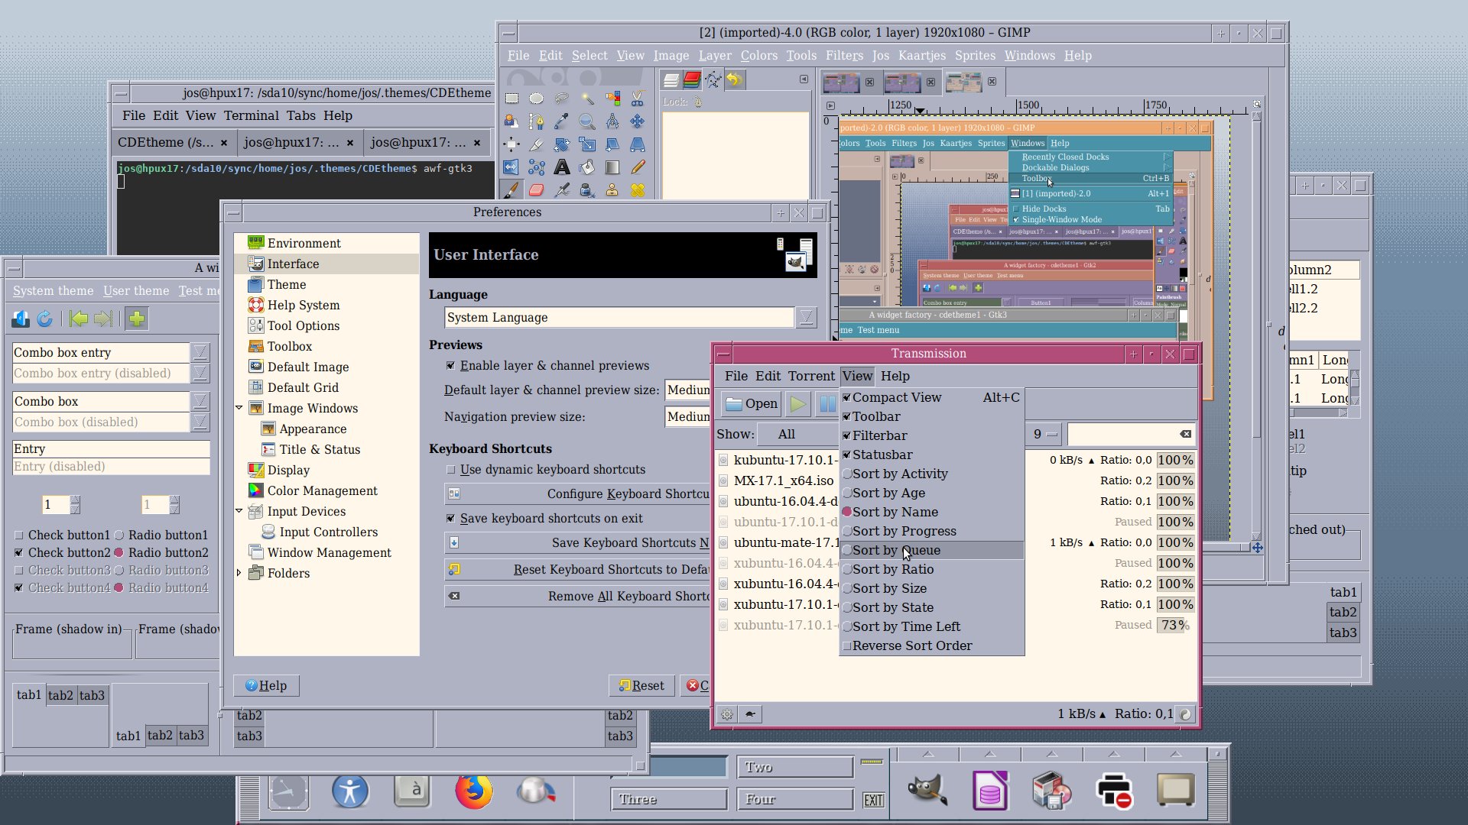The width and height of the screenshot is (1468, 825).
Task: Select Radio button1 in the widget factory
Action: pyautogui.click(x=119, y=535)
